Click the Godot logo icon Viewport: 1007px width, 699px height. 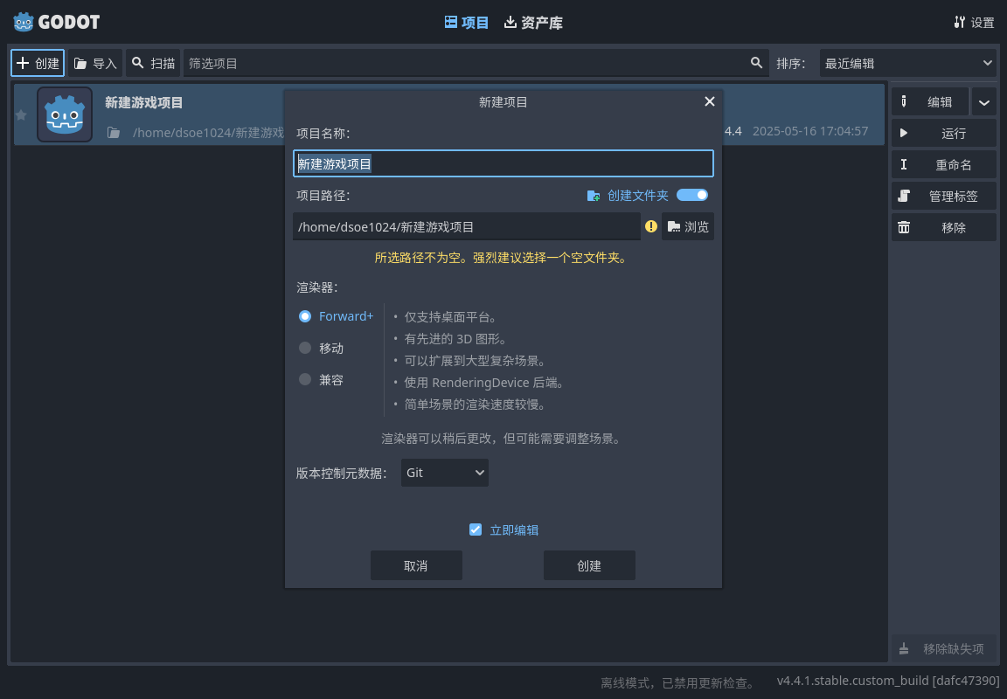(24, 22)
